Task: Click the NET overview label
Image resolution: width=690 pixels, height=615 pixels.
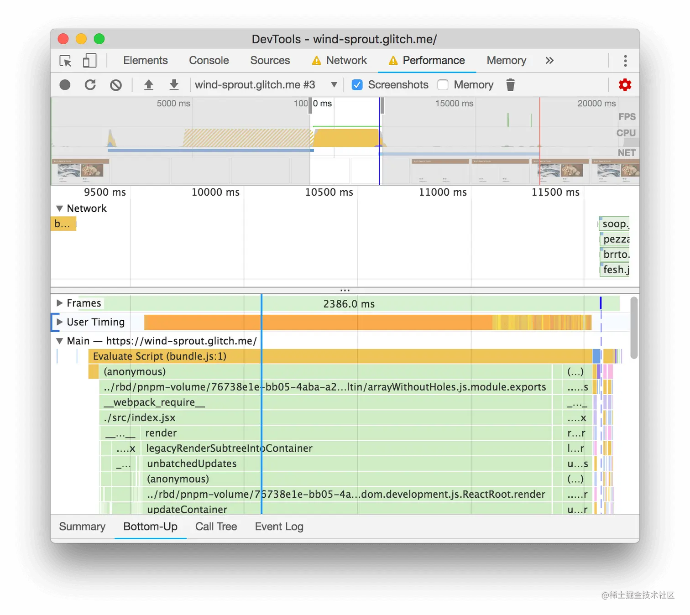Action: click(627, 153)
